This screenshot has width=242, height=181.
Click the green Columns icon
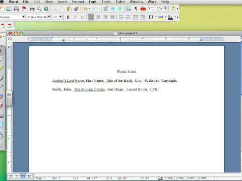click(x=120, y=9)
